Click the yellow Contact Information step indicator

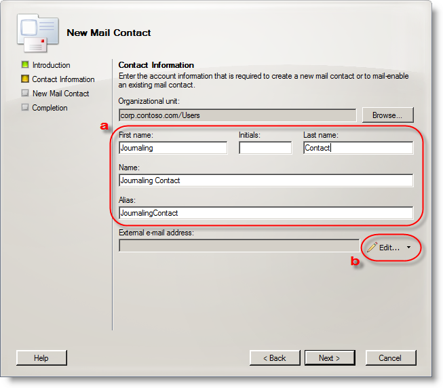[x=25, y=79]
